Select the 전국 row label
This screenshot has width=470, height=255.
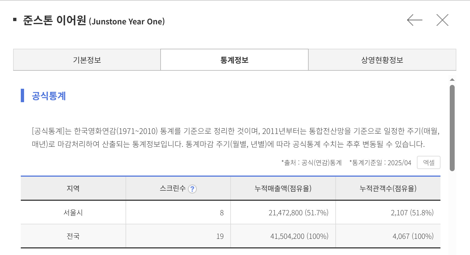[73, 236]
